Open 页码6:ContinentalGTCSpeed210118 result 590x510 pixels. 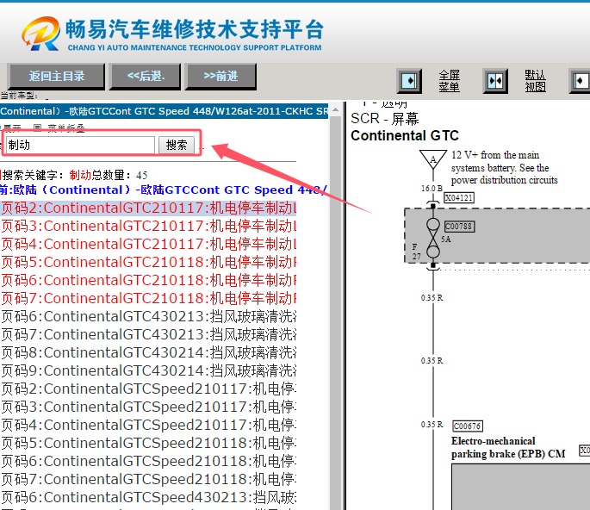coord(149,461)
